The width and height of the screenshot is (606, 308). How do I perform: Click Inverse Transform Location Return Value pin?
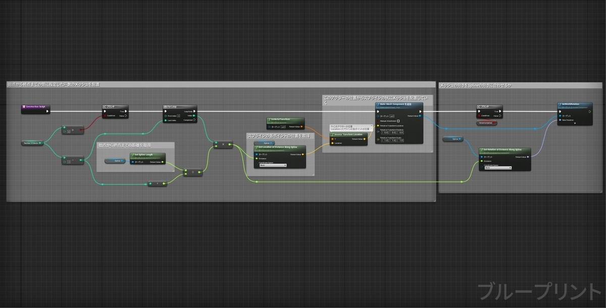click(x=365, y=139)
